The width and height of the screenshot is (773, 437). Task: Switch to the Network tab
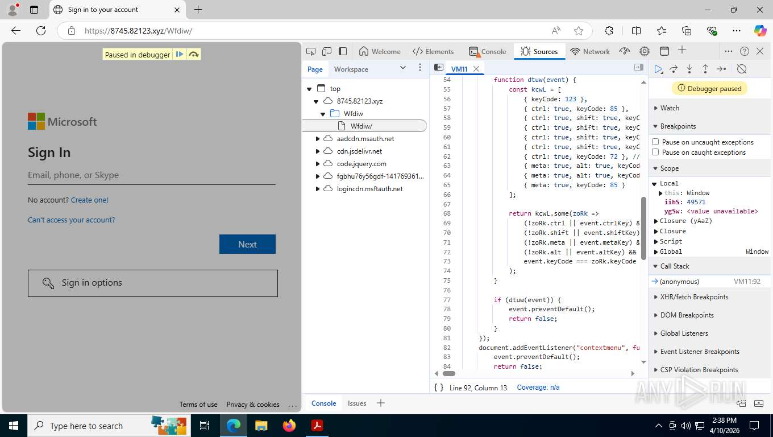click(x=590, y=51)
